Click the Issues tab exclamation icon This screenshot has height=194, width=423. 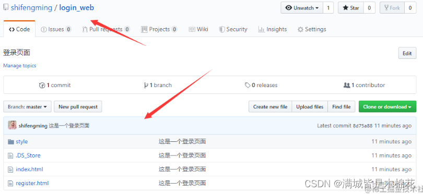tap(43, 29)
